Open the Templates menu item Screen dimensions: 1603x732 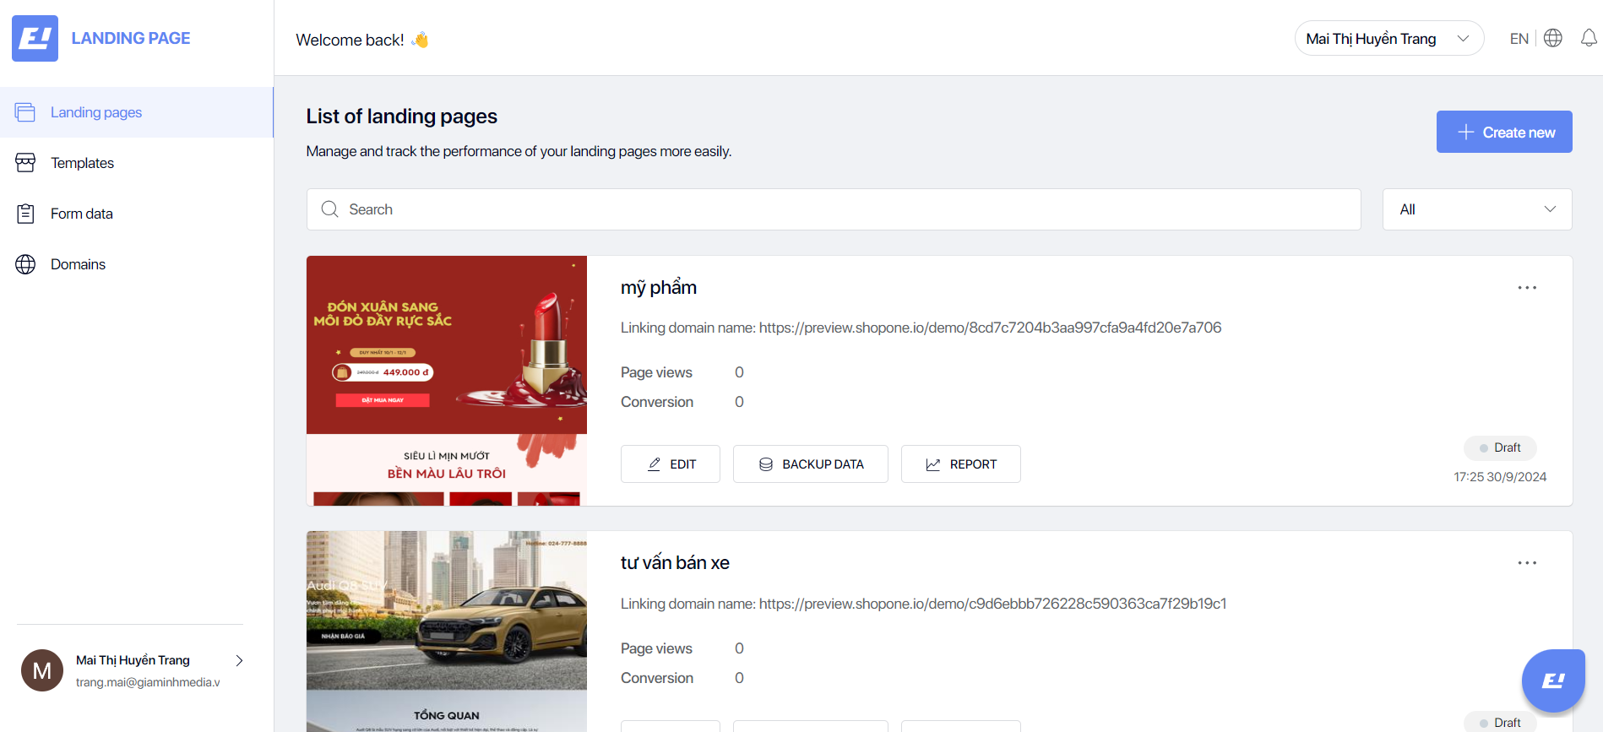point(82,163)
